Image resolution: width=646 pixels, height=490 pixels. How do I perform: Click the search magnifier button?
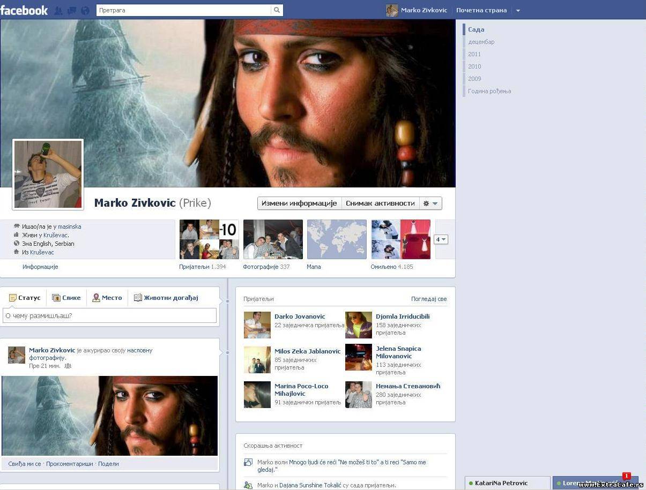pos(277,10)
